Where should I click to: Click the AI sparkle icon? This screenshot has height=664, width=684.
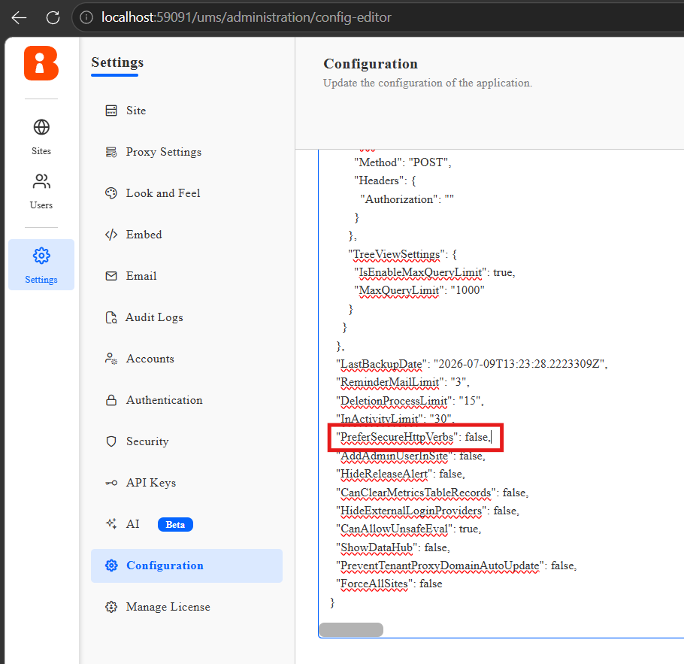tap(111, 524)
